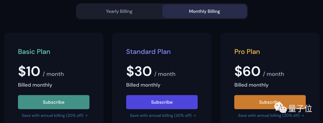Click the arrow icon after Basic's annual billing link
This screenshot has width=323, height=123.
tap(86, 115)
